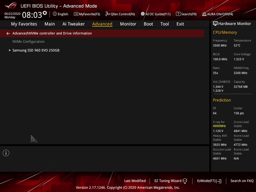Click the 4000MHz yellow prediction label

pos(219,126)
